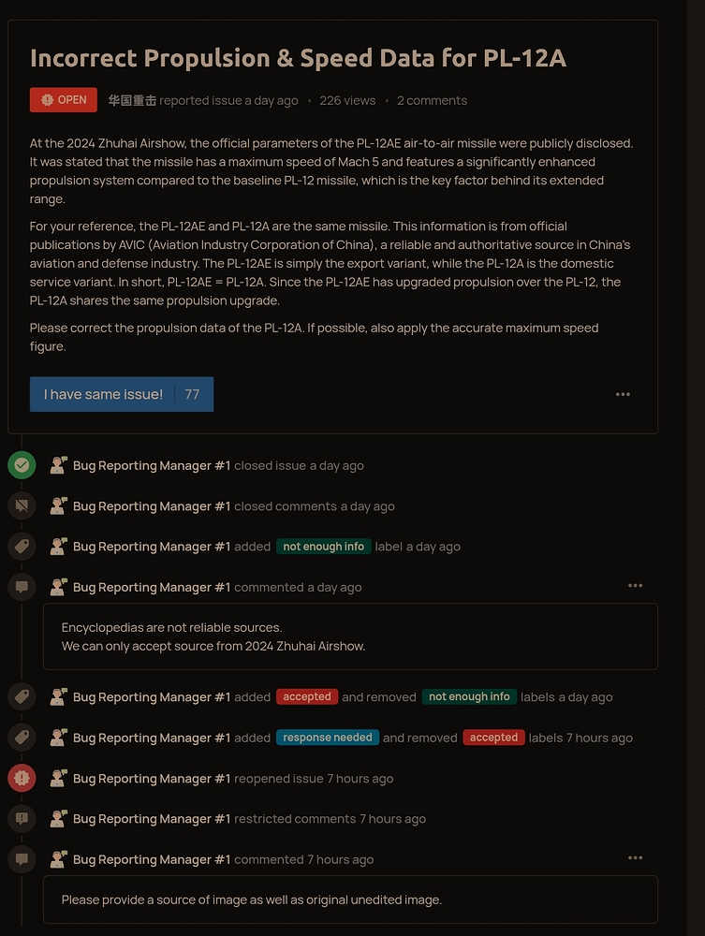This screenshot has height=936, width=705.
Task: Click the crossed-out closed comments icon
Action: 22,505
